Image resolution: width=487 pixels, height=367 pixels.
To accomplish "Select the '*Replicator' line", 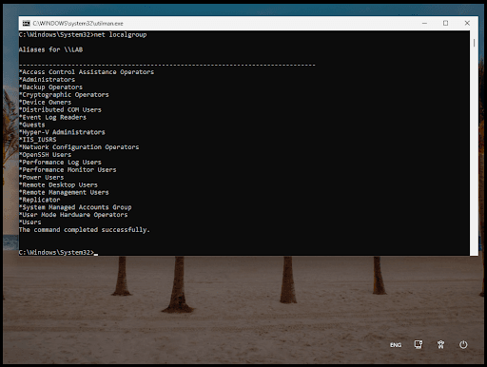I will [39, 200].
